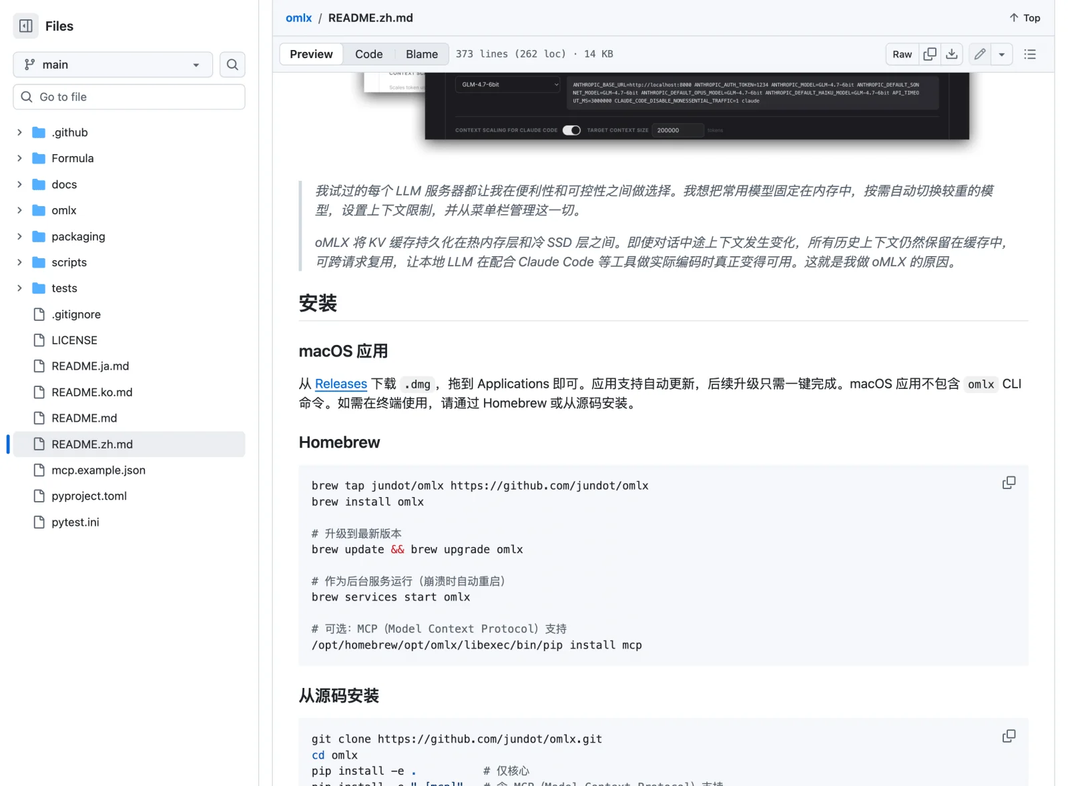
Task: Edit README.zh.md with the pencil icon
Action: coord(980,54)
